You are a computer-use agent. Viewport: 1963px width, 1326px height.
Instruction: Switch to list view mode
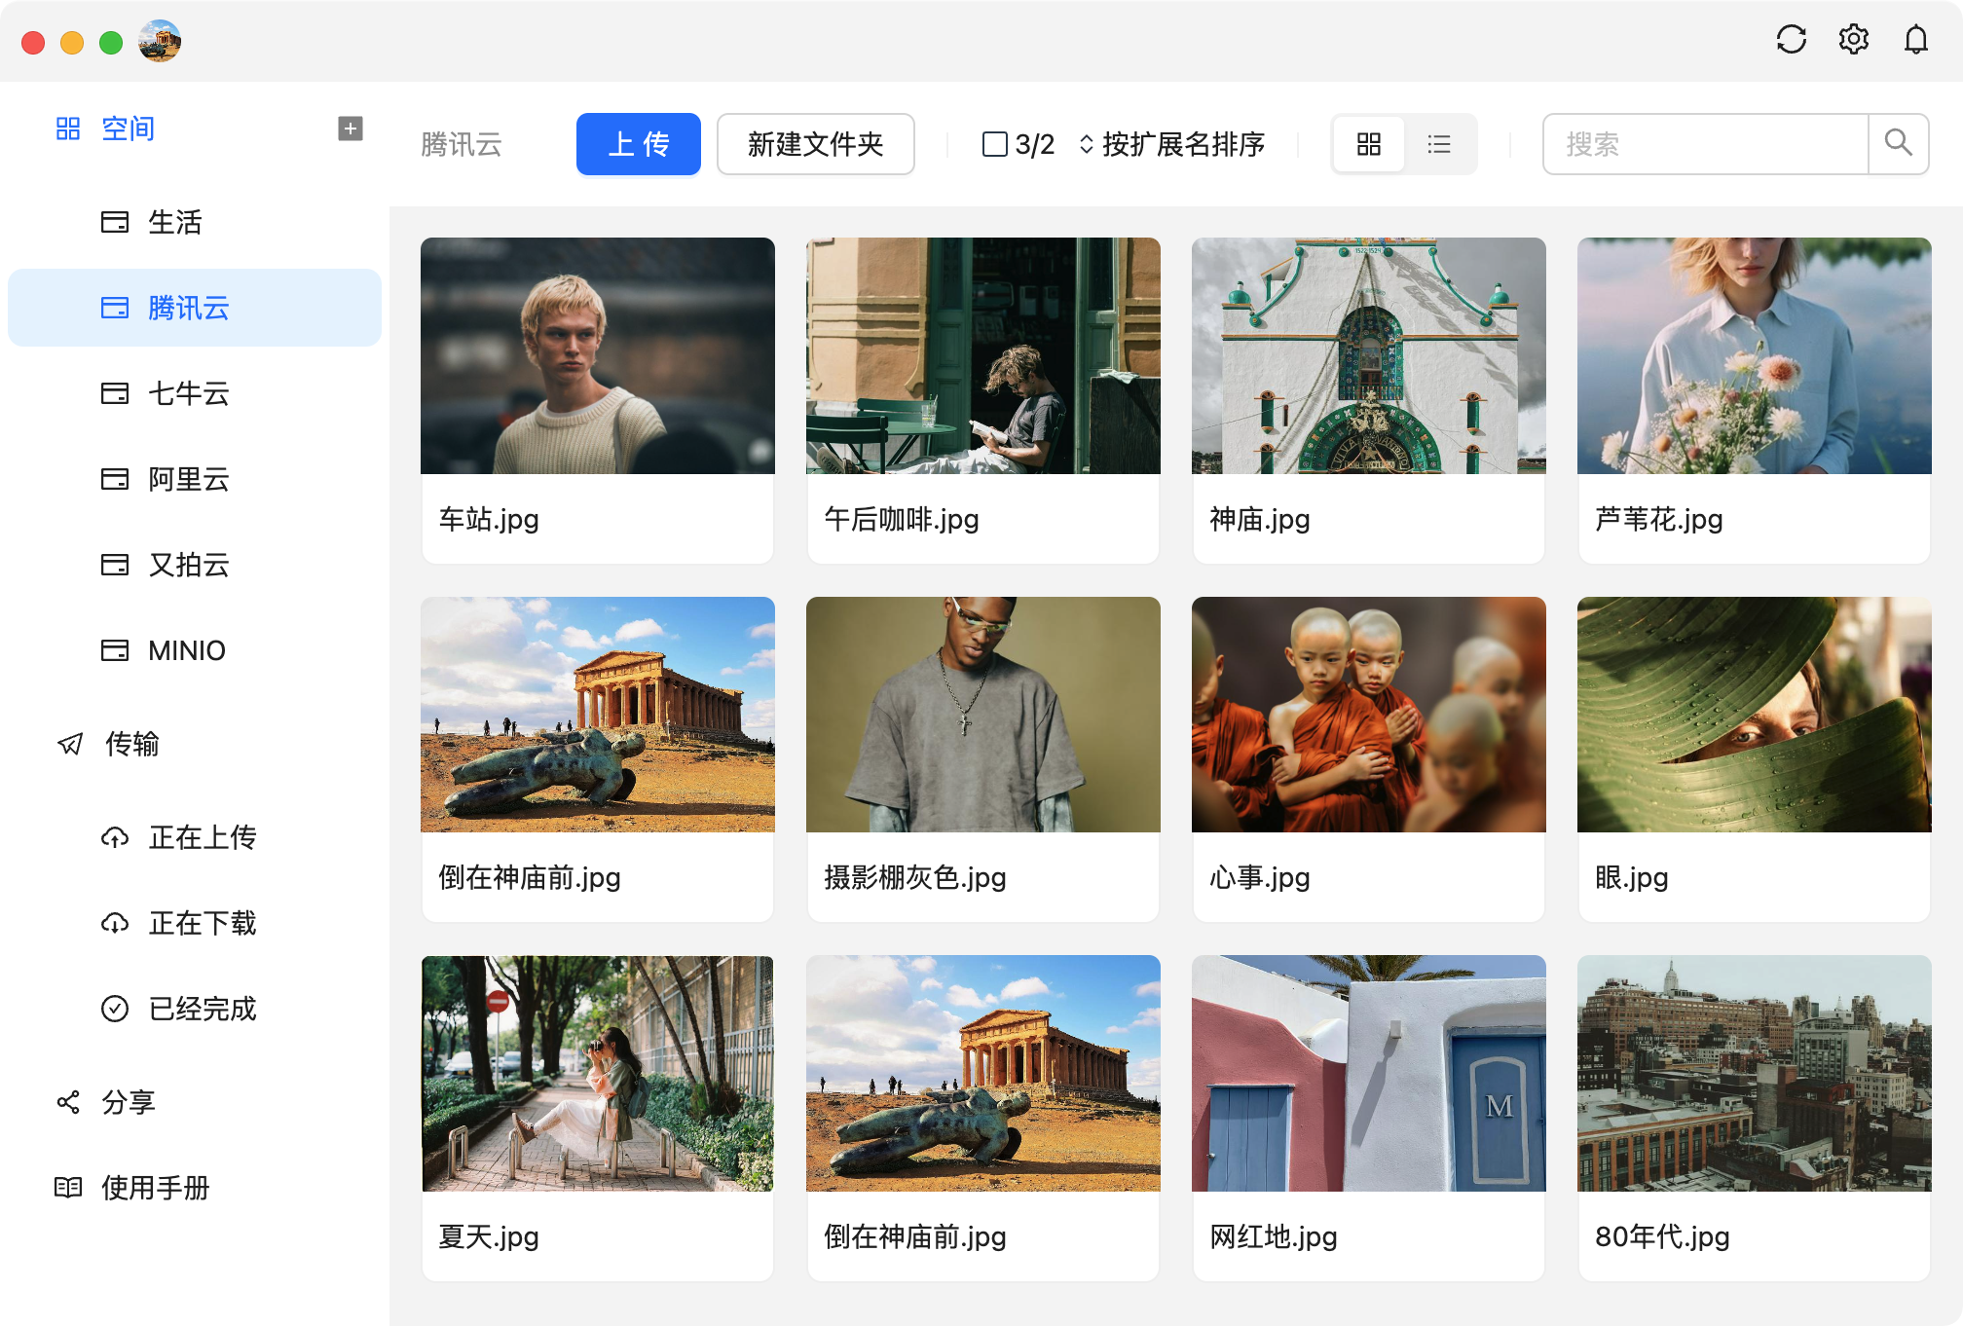click(x=1439, y=144)
